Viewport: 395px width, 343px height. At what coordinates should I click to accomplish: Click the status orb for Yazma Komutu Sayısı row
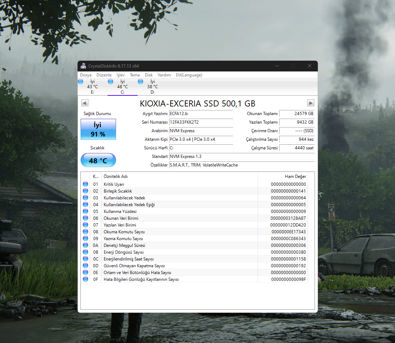(86, 238)
